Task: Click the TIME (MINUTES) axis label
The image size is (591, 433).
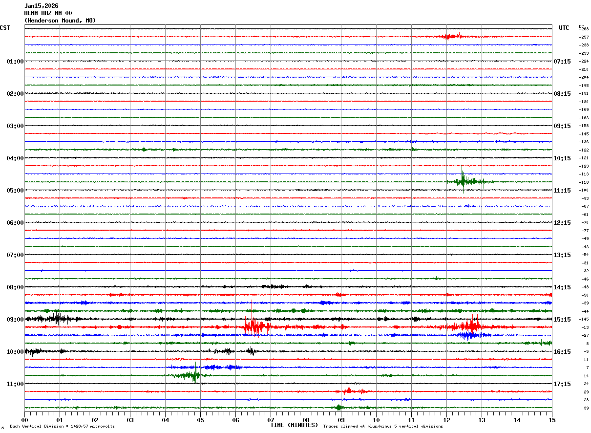Action: [294, 425]
